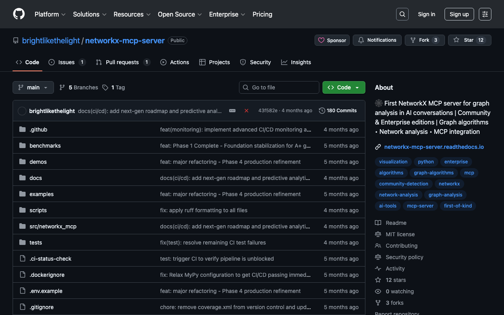
Task: Click the Go to file search field
Action: (x=279, y=87)
